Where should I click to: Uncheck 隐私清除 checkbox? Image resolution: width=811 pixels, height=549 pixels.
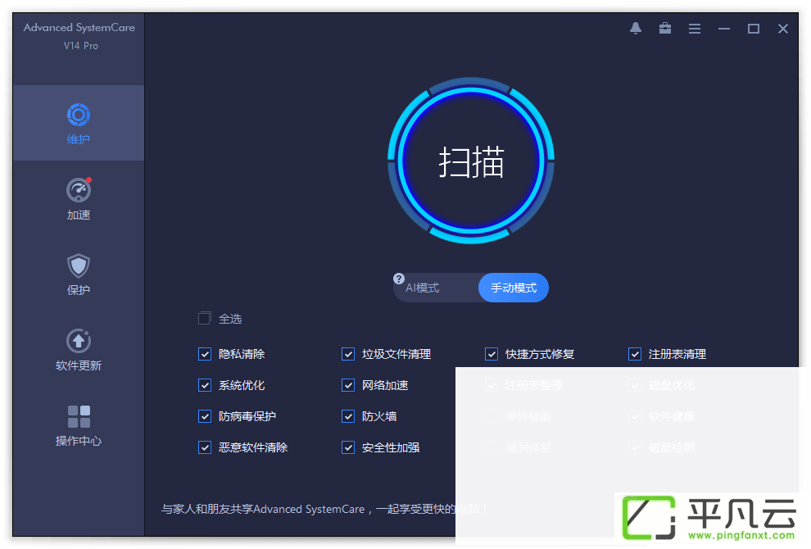(x=205, y=354)
